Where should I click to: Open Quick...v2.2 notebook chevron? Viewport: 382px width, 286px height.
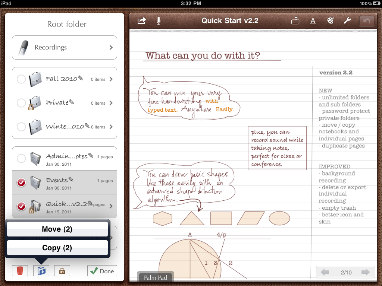(111, 206)
